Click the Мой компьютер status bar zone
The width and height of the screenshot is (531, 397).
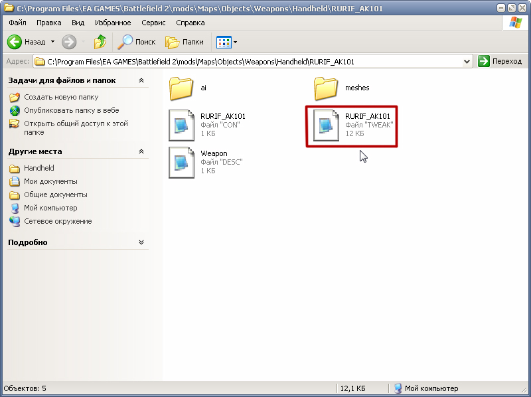[x=426, y=388]
